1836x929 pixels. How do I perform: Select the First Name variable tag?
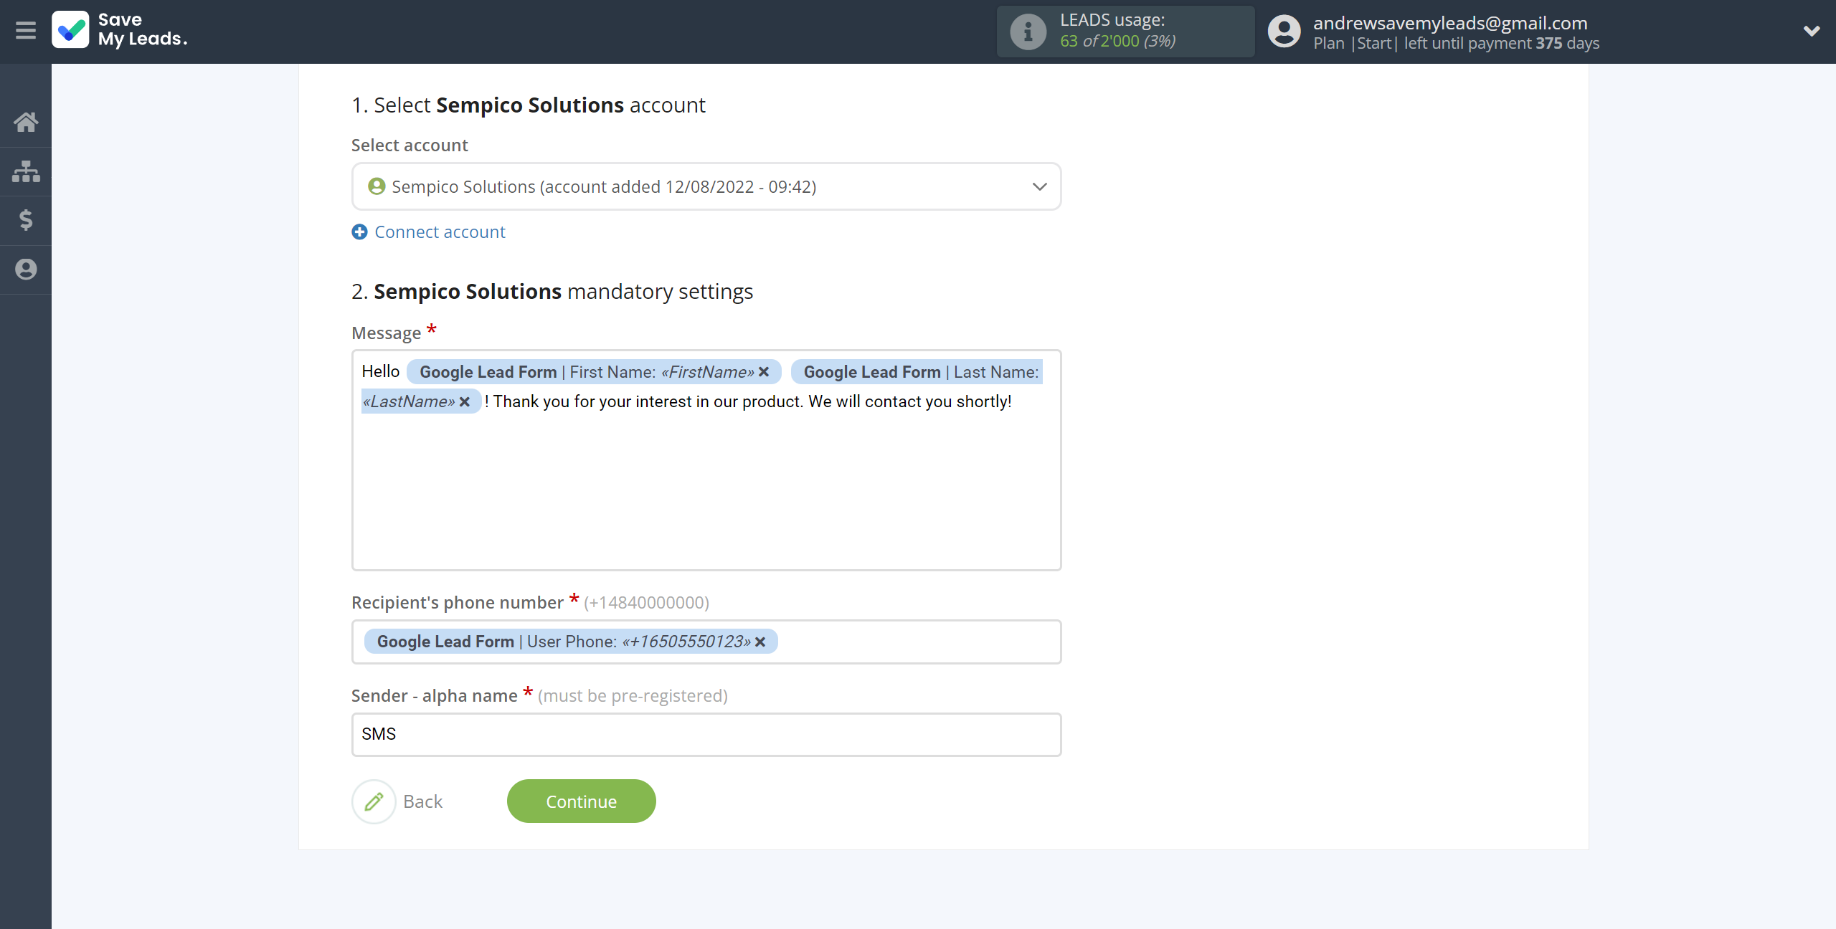(594, 372)
